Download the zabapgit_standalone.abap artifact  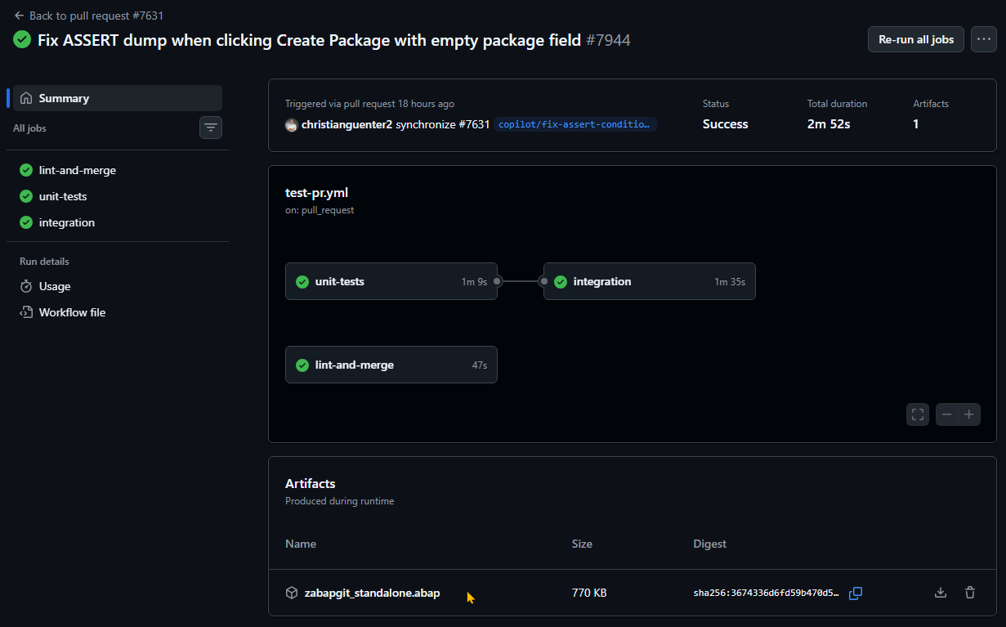point(941,593)
